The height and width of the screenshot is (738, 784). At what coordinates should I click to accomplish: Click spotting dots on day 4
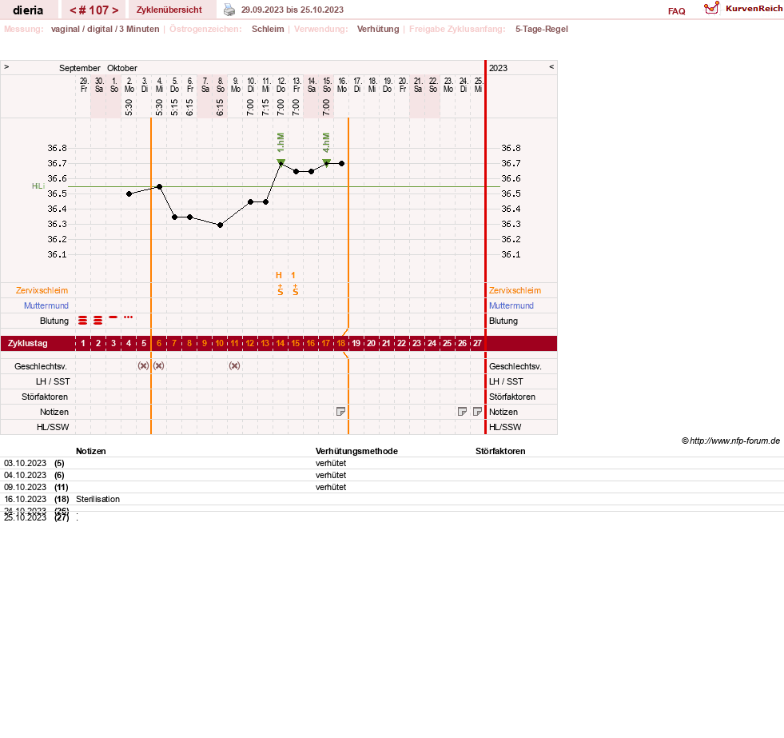pos(129,317)
